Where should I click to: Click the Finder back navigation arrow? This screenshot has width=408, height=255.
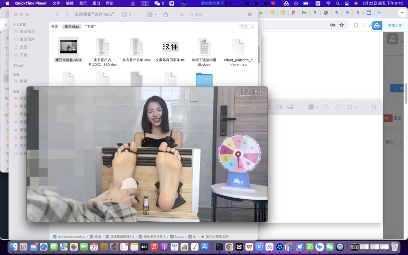point(57,15)
